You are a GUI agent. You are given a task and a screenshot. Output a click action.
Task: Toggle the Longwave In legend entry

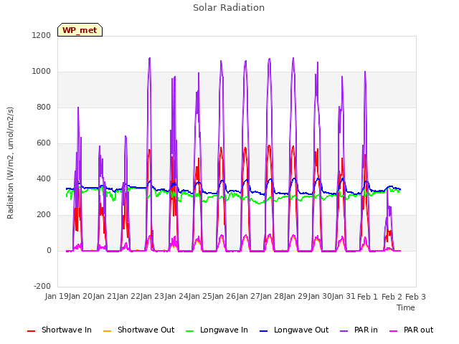pos(217,330)
